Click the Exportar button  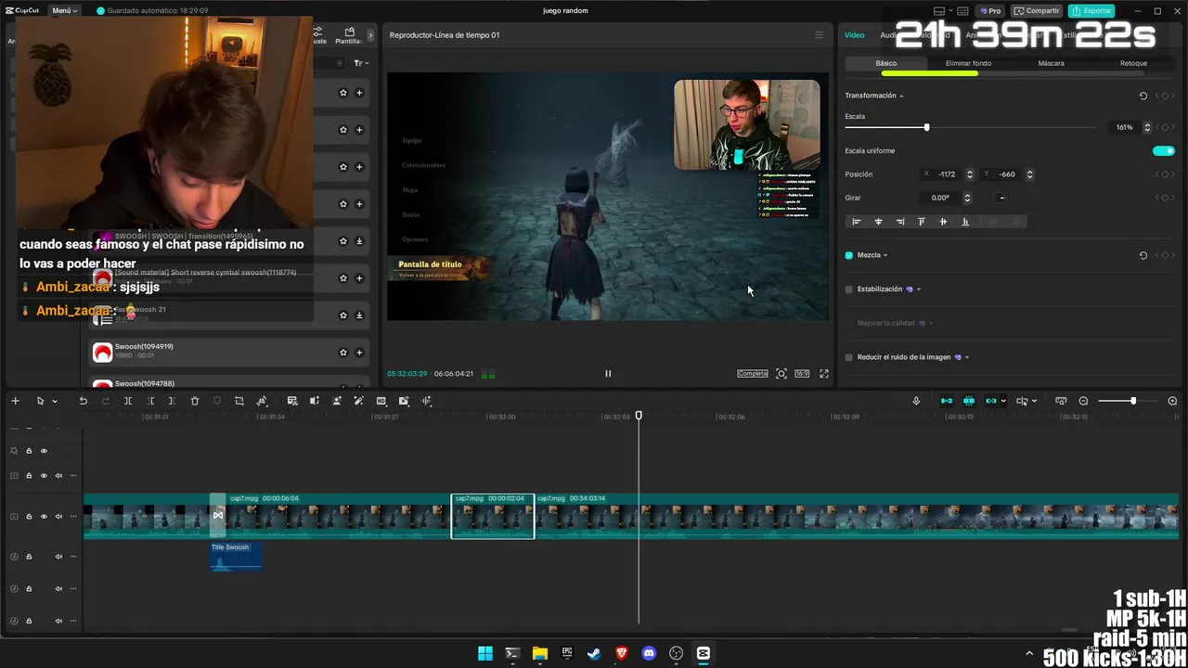coord(1091,10)
